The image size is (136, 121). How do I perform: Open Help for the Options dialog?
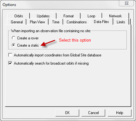click(120, 113)
